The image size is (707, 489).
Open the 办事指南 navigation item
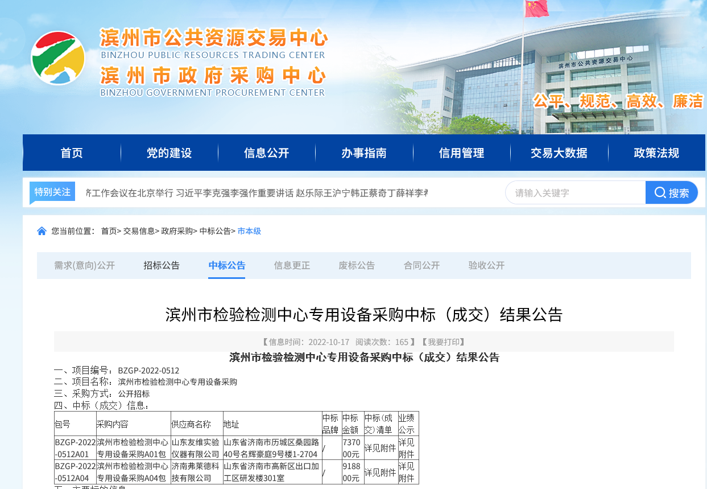[364, 153]
